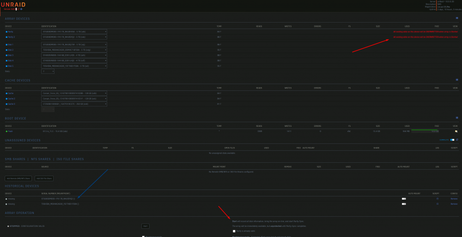Image resolution: width=462 pixels, height=237 pixels.
Task: Remove the missing ST5000DM000 historical device
Action: click(454, 199)
